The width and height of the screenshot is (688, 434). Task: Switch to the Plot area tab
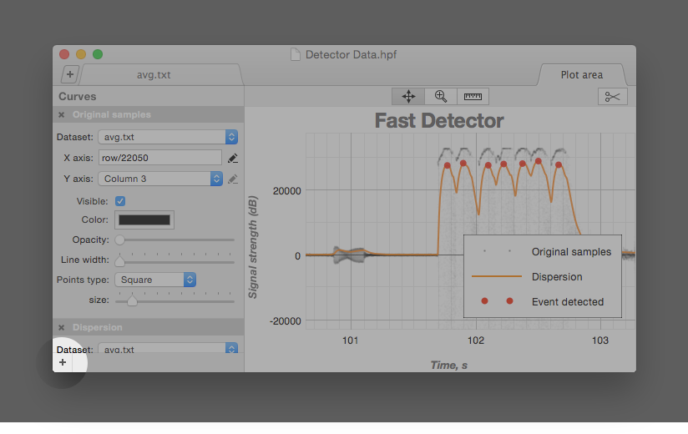coord(581,75)
